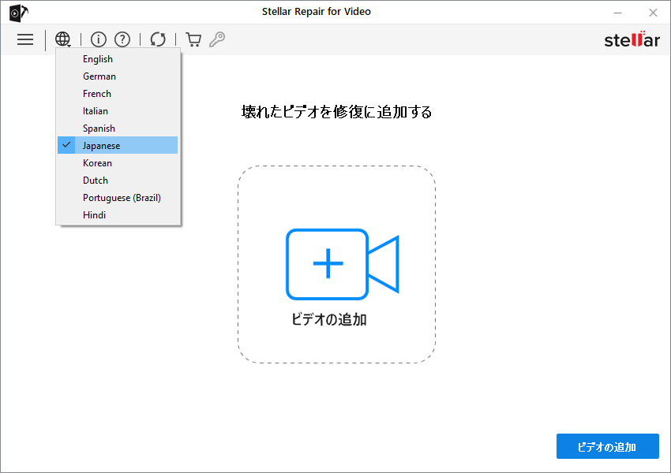Click the key activation icon
This screenshot has height=473, width=671.
[217, 39]
